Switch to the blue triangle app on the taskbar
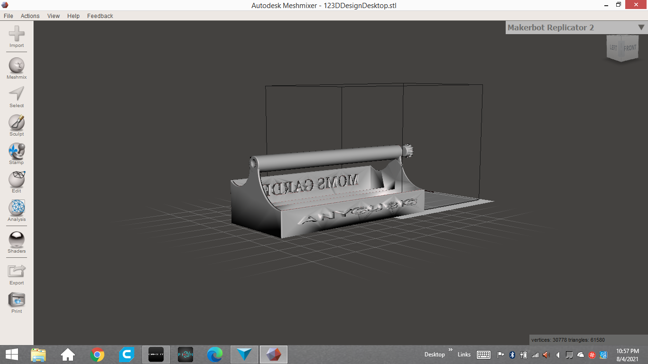The width and height of the screenshot is (648, 364). coord(244,354)
